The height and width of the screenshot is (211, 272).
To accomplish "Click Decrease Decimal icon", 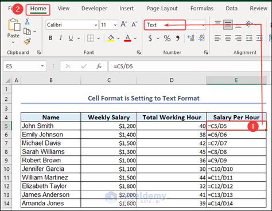I will coord(201,38).
